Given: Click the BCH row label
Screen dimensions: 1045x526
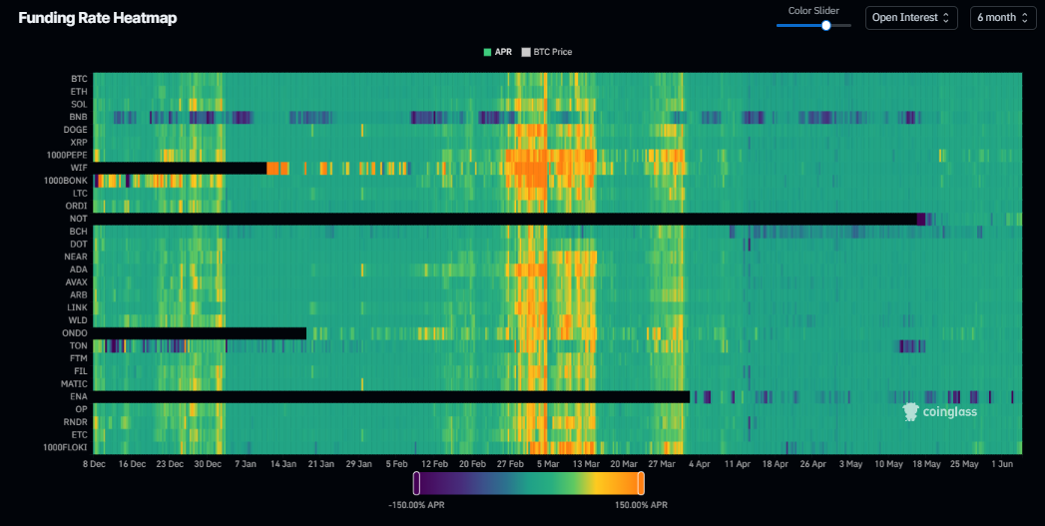Looking at the screenshot, I should tap(79, 232).
